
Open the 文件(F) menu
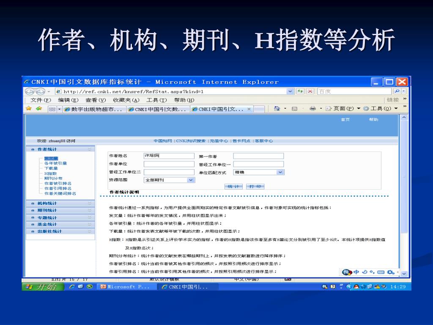point(41,100)
